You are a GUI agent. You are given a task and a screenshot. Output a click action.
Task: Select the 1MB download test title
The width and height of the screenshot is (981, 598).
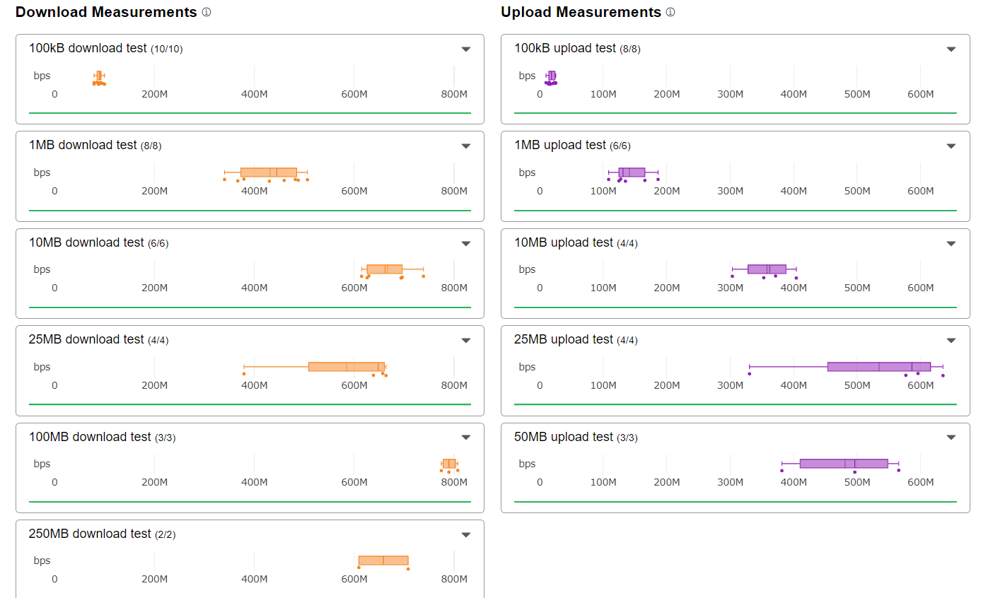coord(83,145)
